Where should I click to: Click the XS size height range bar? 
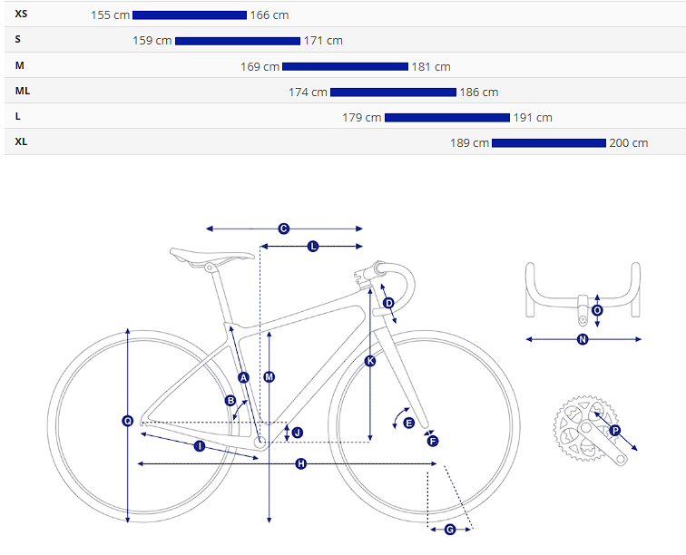point(190,15)
